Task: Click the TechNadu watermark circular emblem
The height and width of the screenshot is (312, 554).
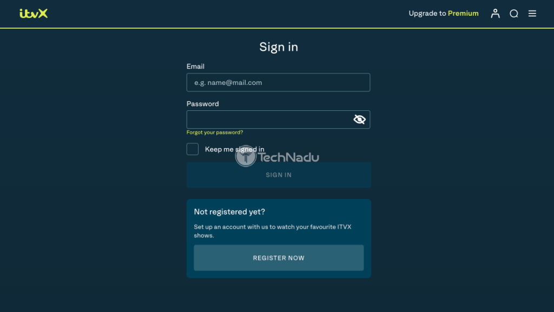Action: tap(246, 156)
